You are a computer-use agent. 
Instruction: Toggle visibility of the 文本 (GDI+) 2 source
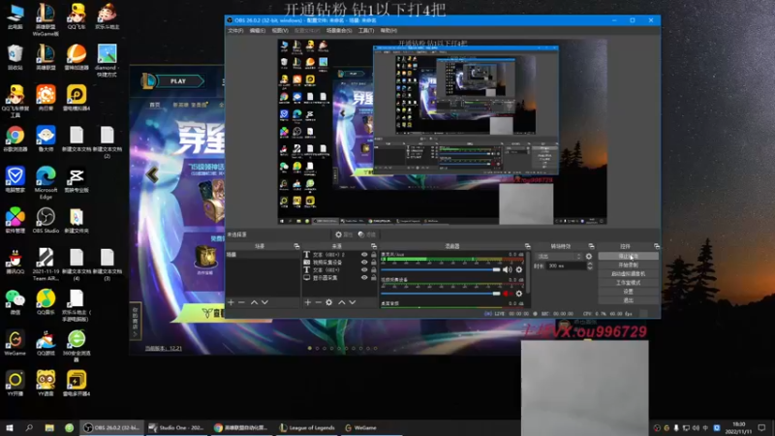click(x=364, y=255)
